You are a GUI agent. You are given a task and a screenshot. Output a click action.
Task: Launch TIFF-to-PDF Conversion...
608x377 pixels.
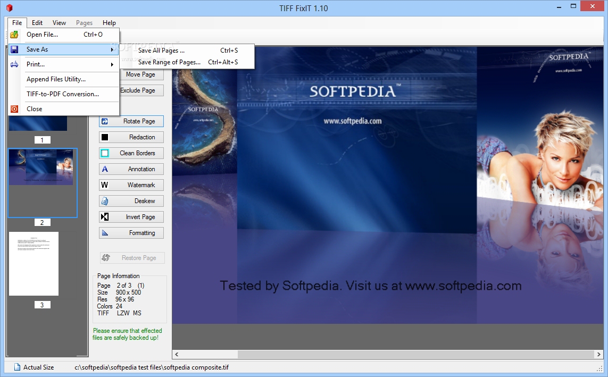[x=64, y=94]
